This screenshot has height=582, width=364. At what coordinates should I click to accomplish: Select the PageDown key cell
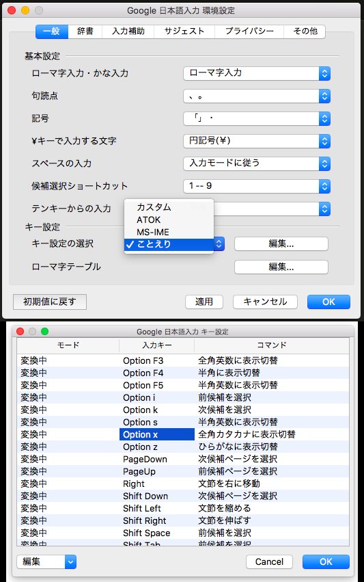pyautogui.click(x=157, y=459)
